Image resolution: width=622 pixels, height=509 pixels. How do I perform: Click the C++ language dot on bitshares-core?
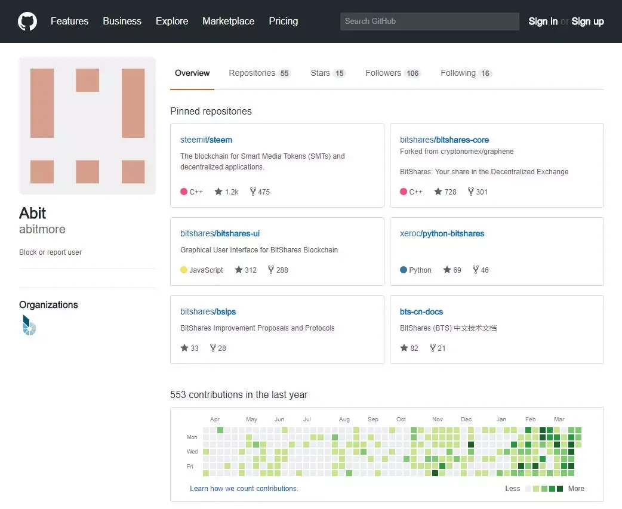tap(404, 192)
